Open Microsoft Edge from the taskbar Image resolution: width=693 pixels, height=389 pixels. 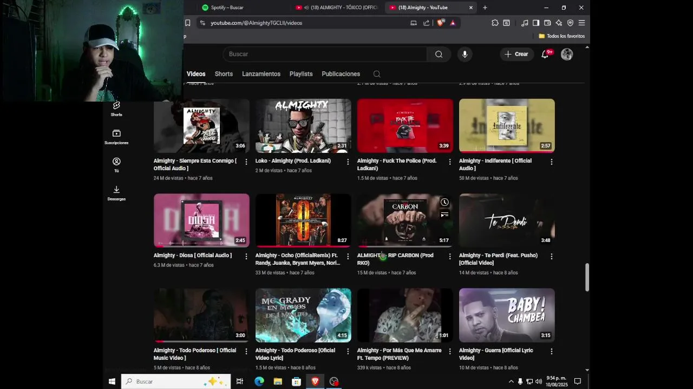259,381
